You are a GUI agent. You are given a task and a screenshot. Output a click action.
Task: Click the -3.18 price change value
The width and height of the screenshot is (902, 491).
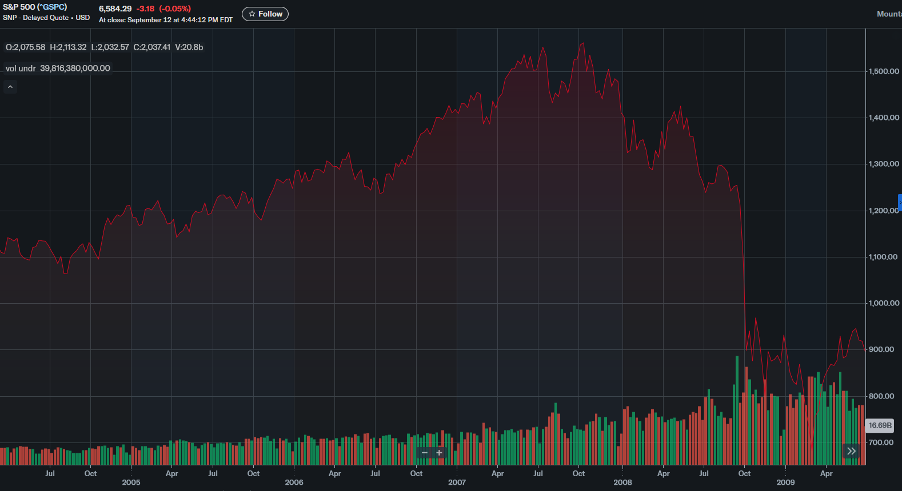click(x=145, y=9)
